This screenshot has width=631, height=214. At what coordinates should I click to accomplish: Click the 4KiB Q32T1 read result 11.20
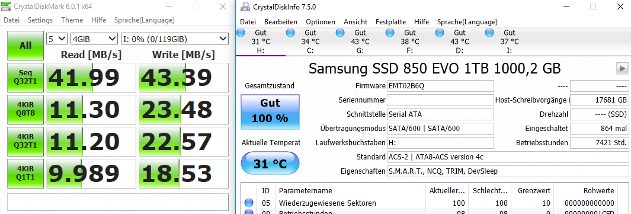pyautogui.click(x=91, y=141)
